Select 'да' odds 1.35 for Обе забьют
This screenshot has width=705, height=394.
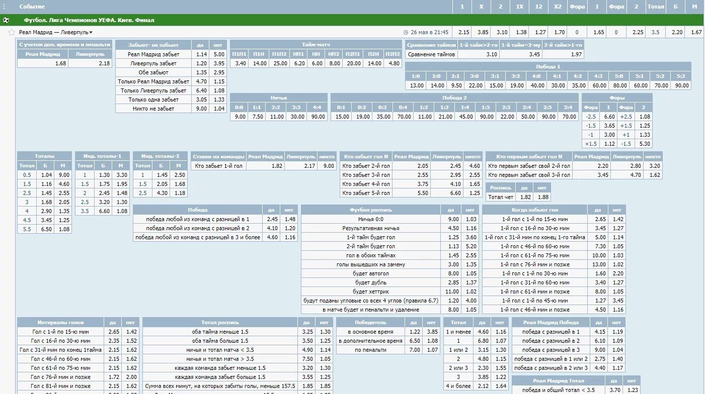pyautogui.click(x=201, y=72)
